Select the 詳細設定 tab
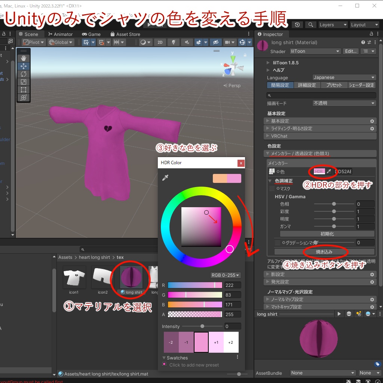383x383 pixels. (x=307, y=85)
